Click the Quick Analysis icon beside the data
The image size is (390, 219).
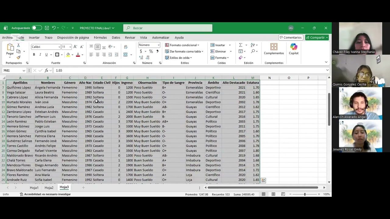(263, 181)
